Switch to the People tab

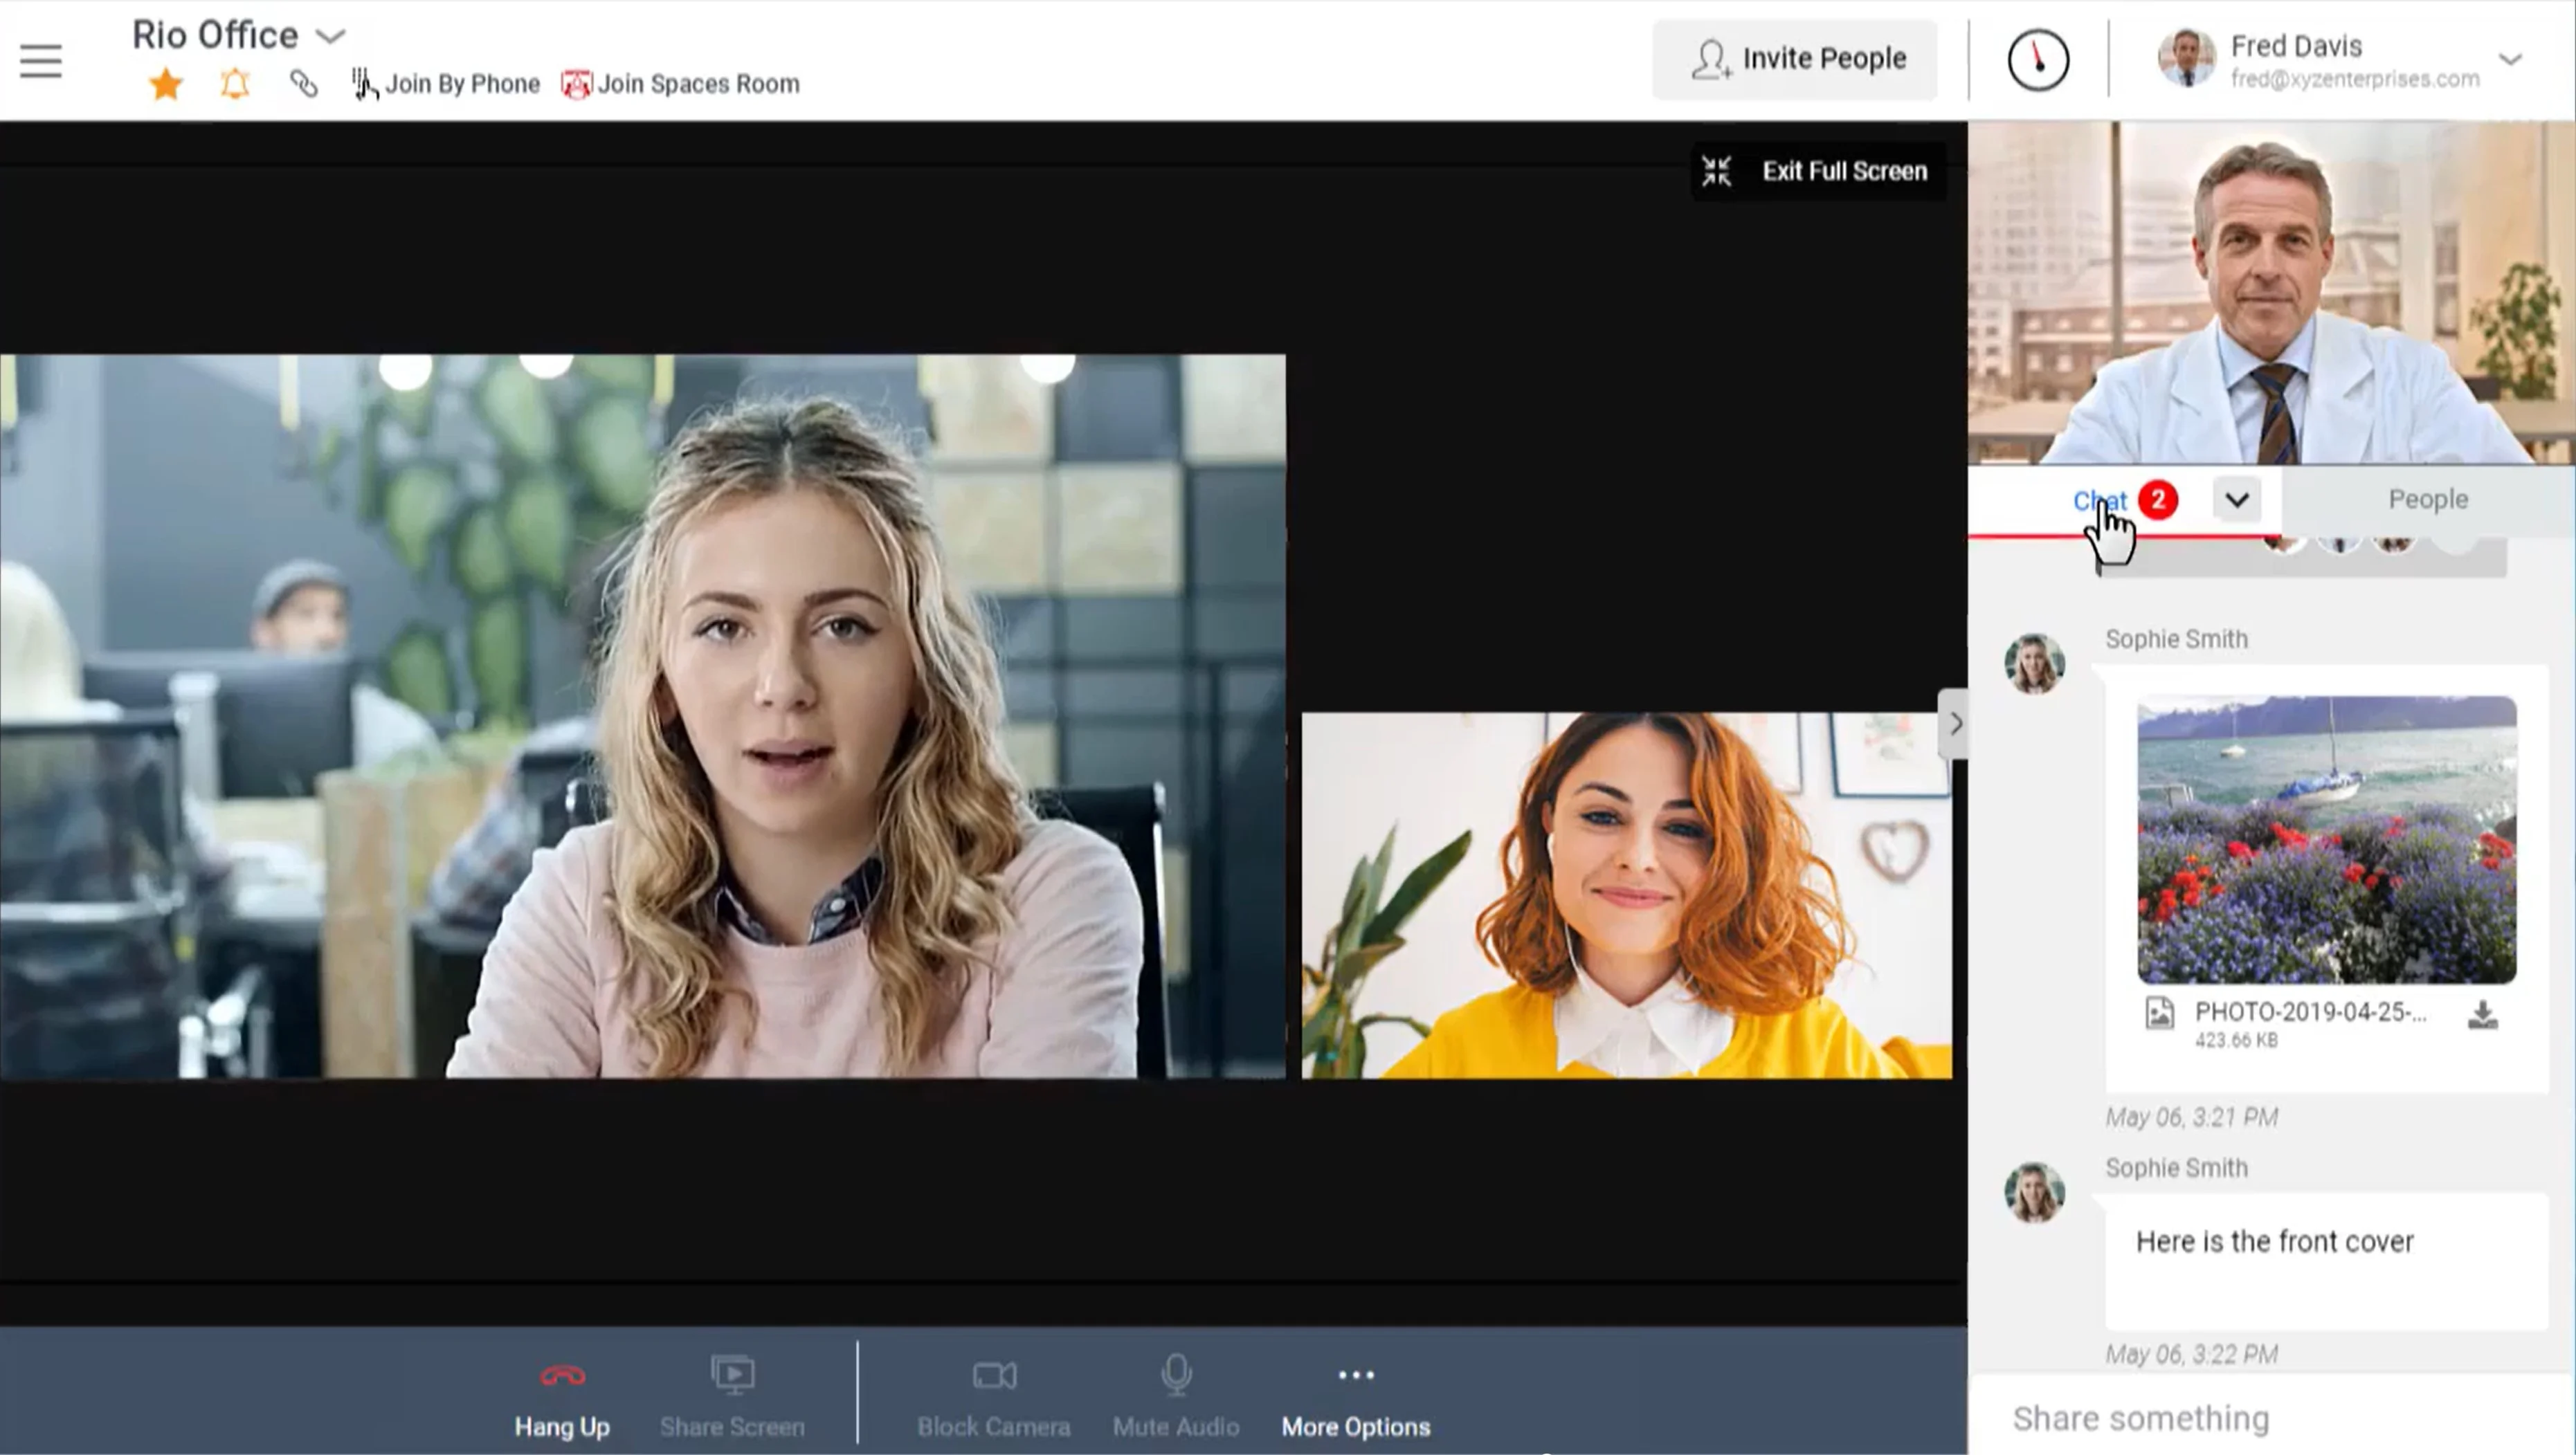click(x=2427, y=499)
